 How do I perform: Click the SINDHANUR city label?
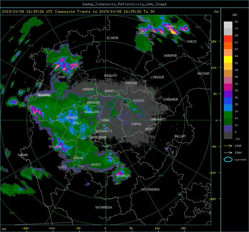coord(170,100)
